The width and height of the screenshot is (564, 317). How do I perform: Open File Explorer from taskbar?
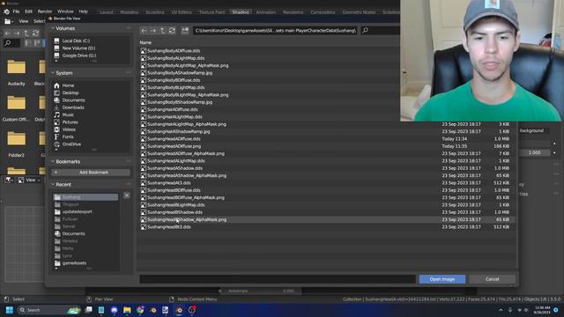(x=127, y=310)
